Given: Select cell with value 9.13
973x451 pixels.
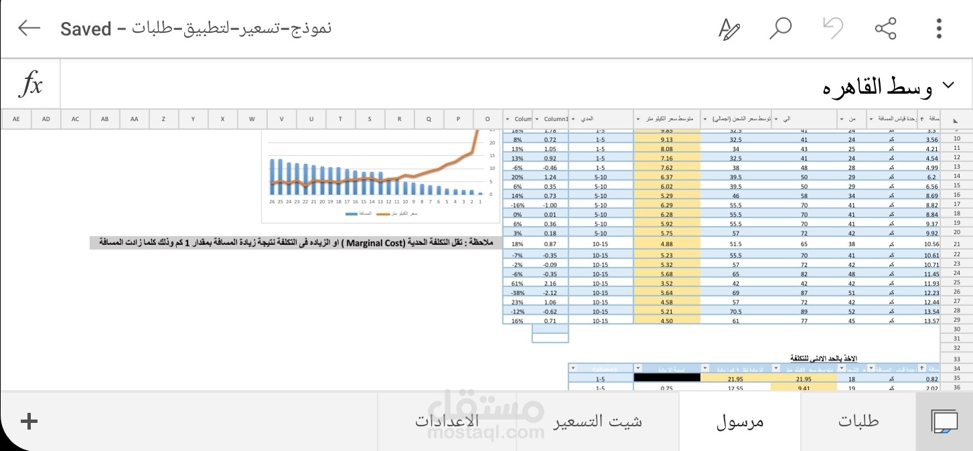Looking at the screenshot, I should tap(667, 139).
